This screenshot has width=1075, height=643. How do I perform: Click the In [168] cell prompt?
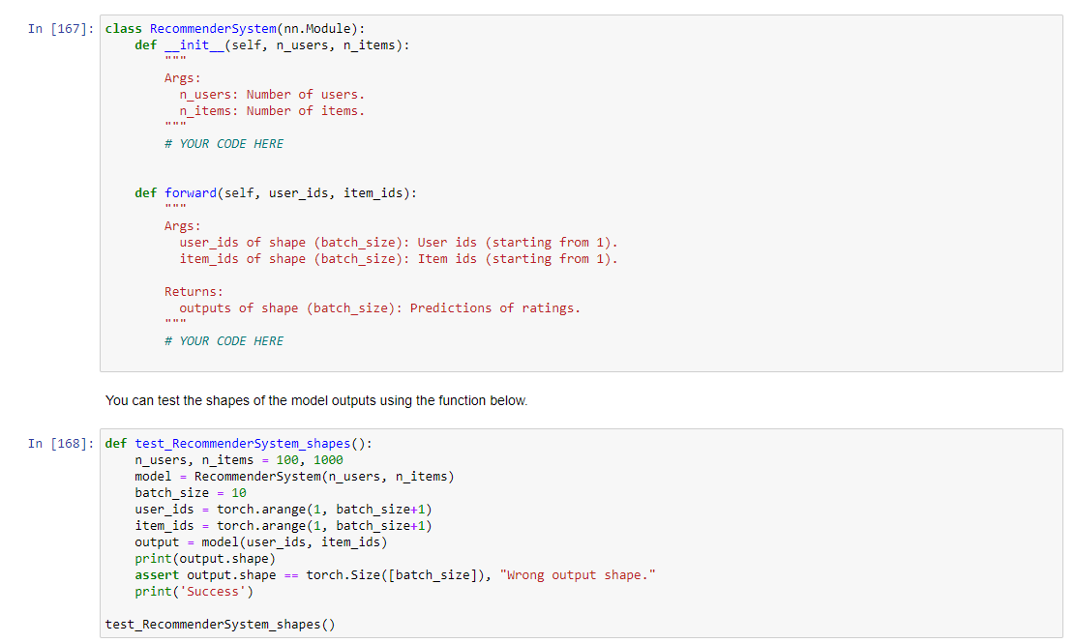point(53,443)
